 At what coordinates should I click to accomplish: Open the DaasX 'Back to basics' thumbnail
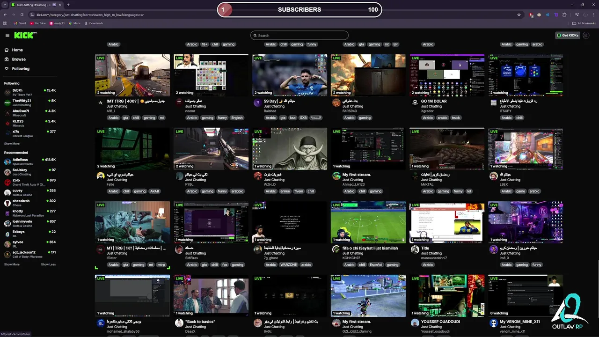coord(211,296)
